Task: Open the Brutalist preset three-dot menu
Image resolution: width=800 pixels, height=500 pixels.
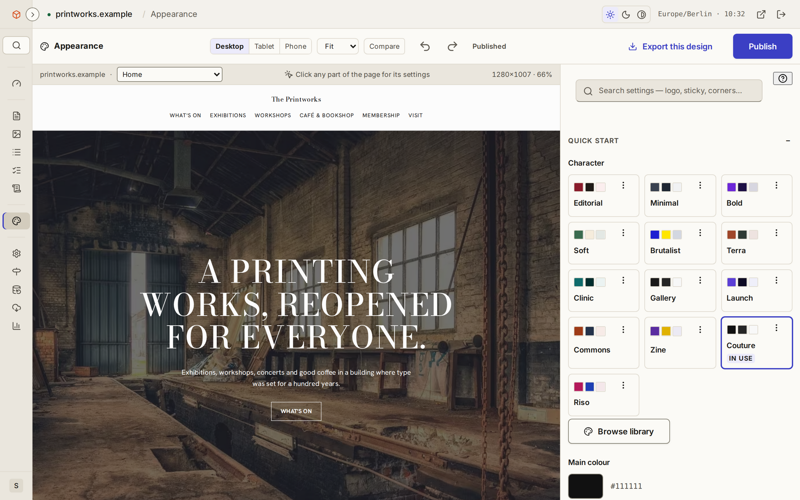Action: (x=700, y=233)
